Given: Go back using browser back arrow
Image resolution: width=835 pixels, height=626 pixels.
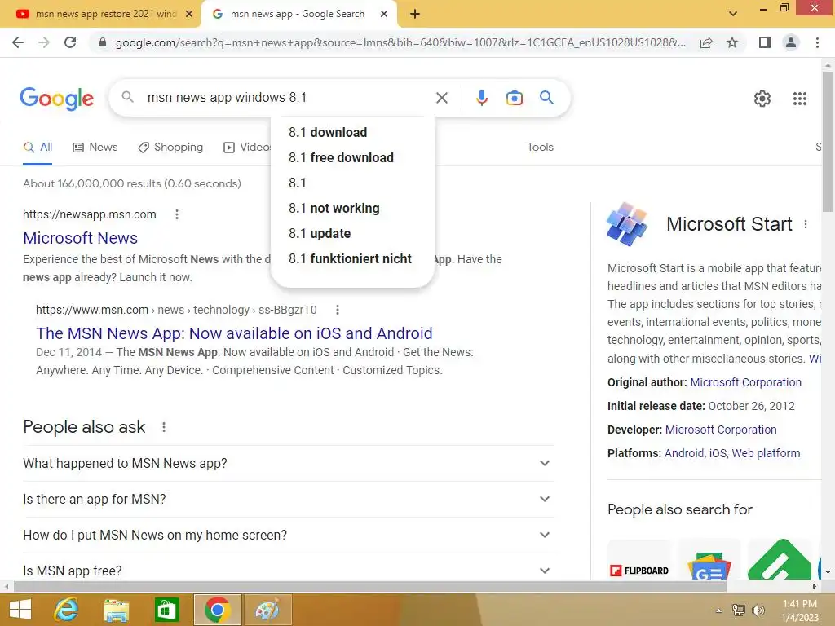Looking at the screenshot, I should click(x=18, y=42).
